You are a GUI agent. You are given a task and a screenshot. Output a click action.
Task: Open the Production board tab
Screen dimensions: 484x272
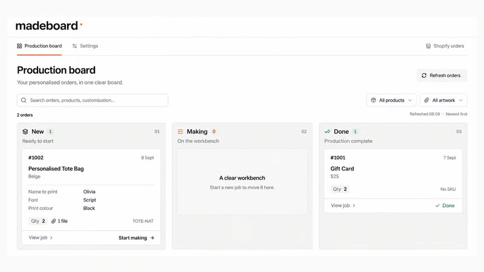(x=39, y=46)
